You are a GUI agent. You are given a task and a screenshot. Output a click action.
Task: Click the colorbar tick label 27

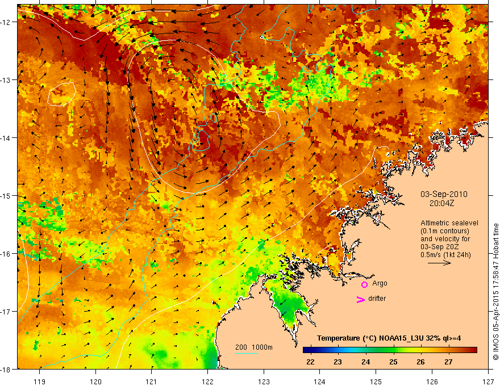pyautogui.click(x=448, y=362)
